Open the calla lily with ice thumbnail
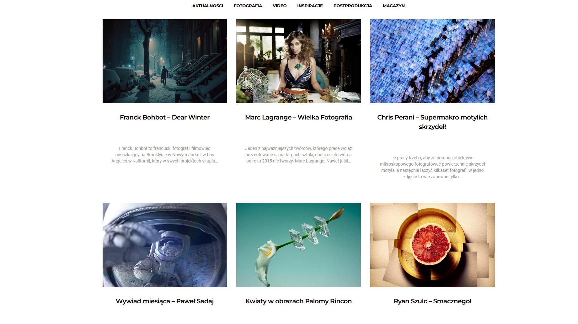 point(298,245)
